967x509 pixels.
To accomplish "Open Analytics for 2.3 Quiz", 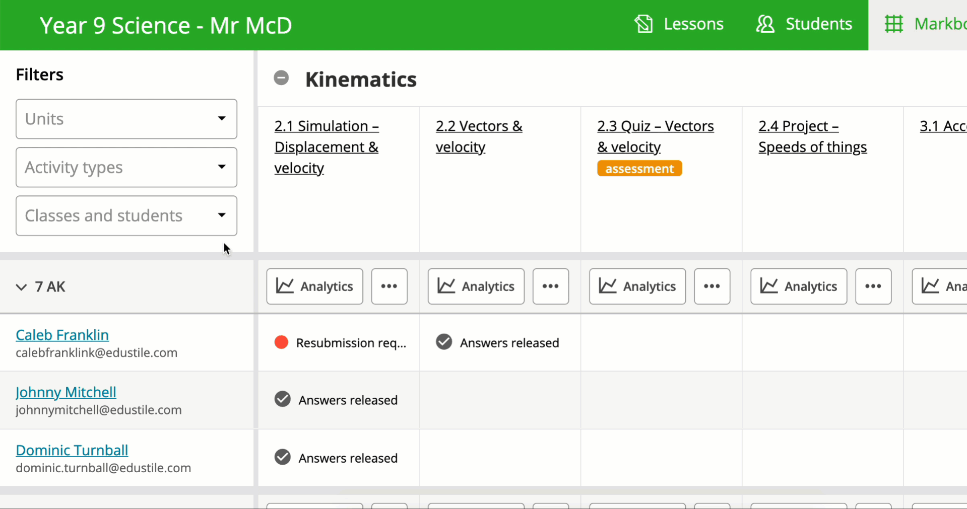I will [x=637, y=286].
